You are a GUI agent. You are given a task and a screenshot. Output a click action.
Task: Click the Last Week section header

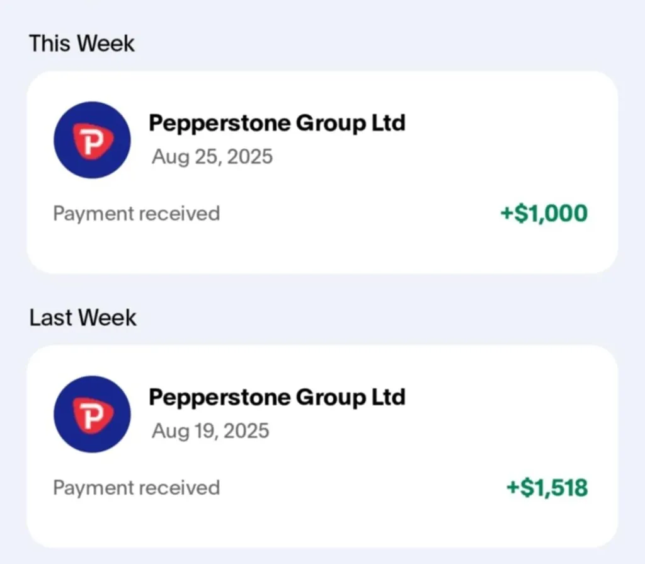point(83,318)
